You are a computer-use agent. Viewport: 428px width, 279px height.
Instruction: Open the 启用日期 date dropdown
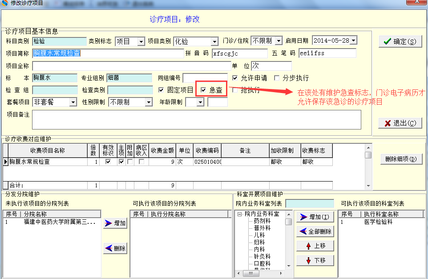point(354,40)
